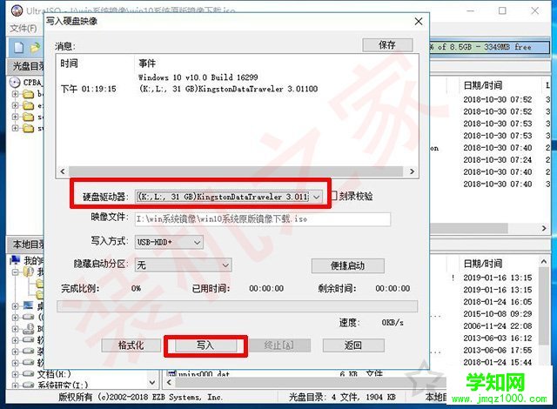557x409 pixels.
Task: Select the row dated 2013-06-06 17:55
Action: [x=497, y=351]
